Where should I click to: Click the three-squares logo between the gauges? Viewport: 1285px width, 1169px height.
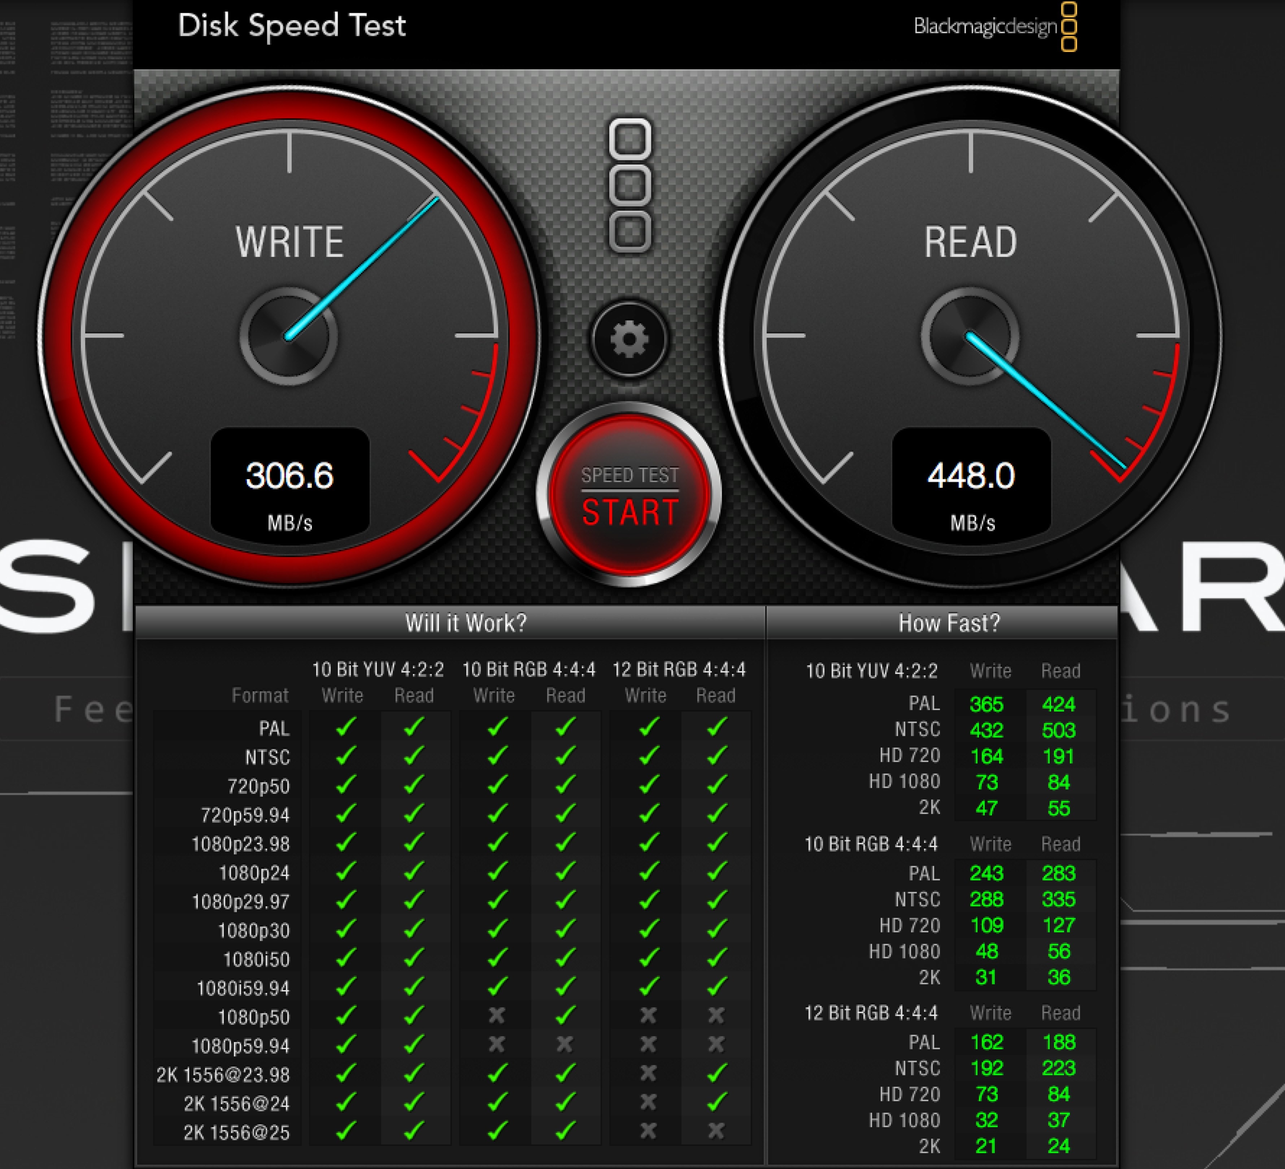point(630,185)
